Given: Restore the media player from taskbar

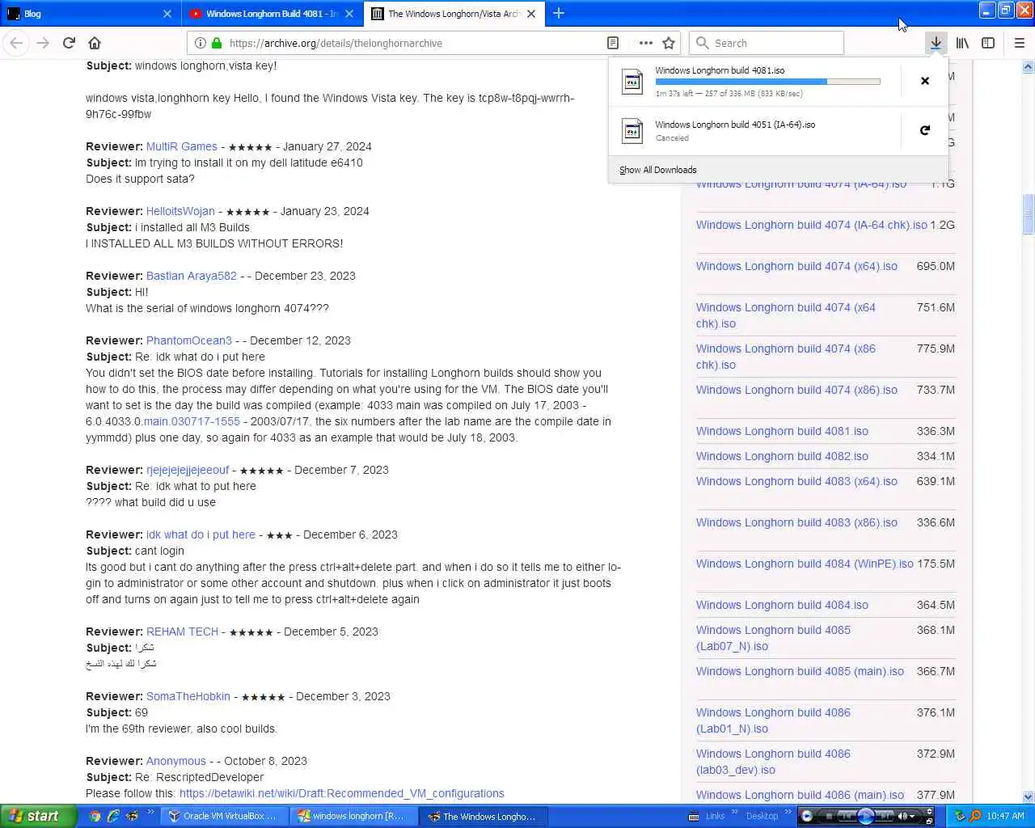Looking at the screenshot, I should point(929,822).
